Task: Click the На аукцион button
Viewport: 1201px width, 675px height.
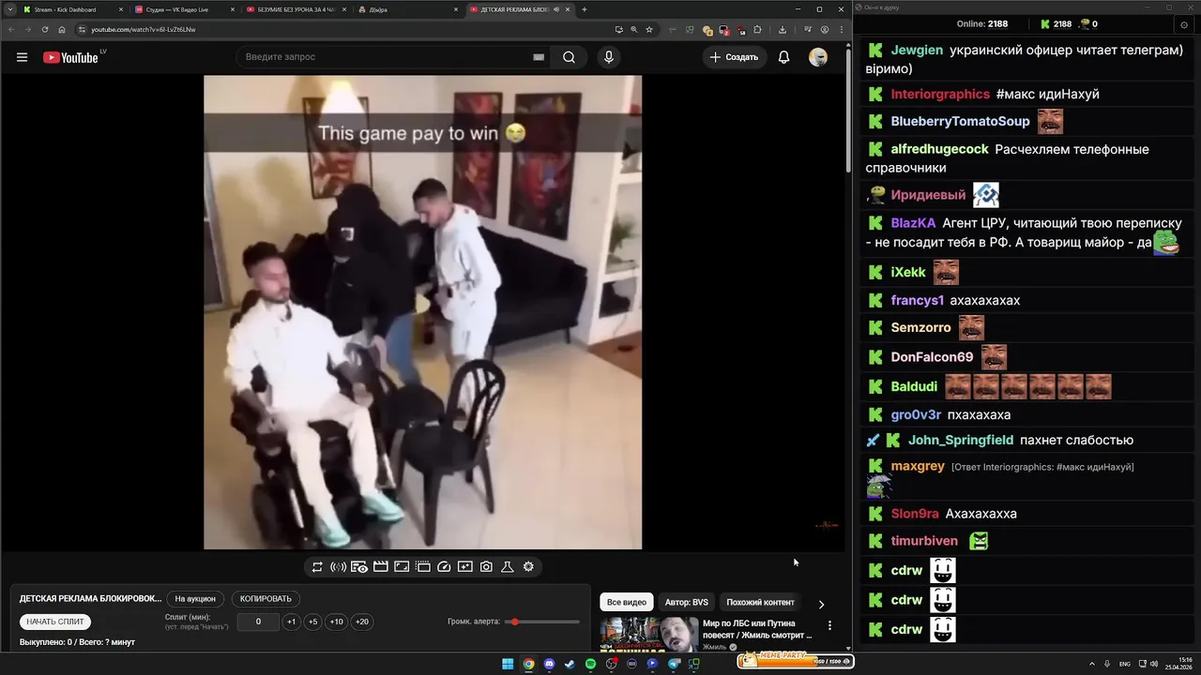Action: pos(195,598)
